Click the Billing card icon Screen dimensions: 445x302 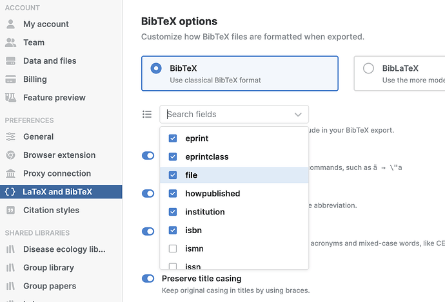tap(10, 79)
